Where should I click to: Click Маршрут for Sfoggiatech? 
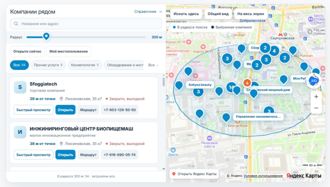88,110
